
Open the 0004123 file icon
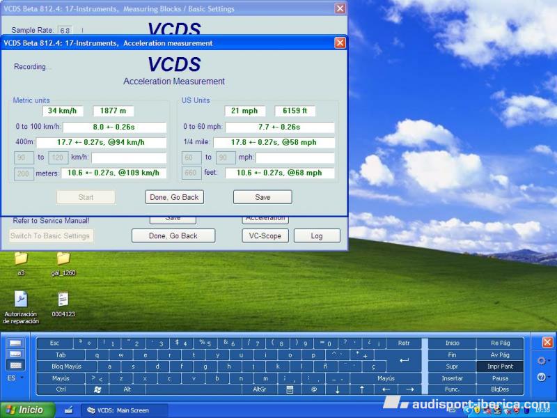coord(63,300)
